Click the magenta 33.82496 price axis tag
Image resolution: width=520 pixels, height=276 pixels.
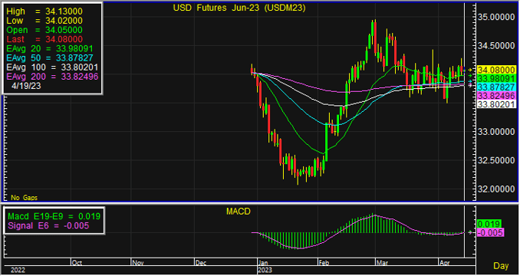(x=496, y=96)
